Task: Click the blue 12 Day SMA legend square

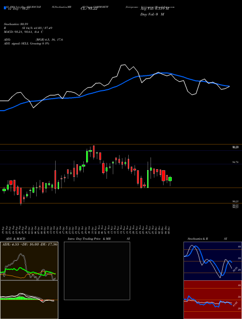Action: point(5,8)
